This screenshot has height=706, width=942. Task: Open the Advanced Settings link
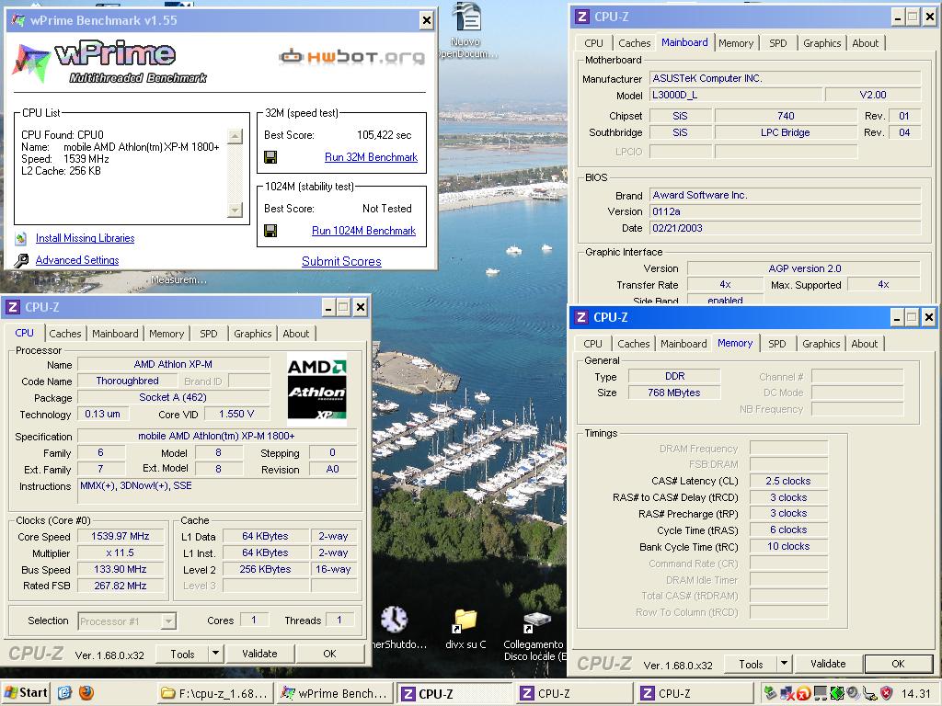(x=77, y=260)
